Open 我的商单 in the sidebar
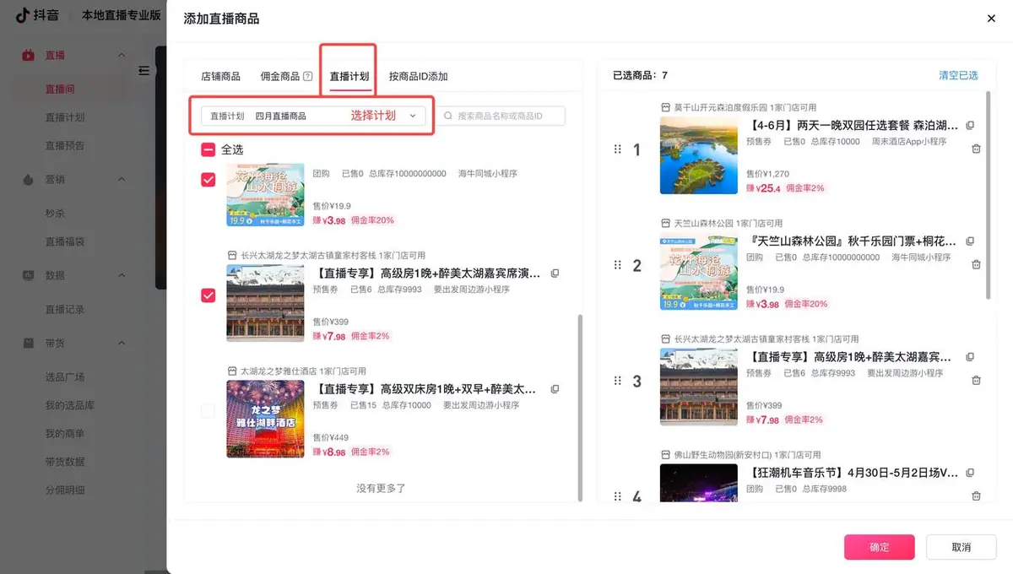This screenshot has width=1013, height=574. tap(65, 434)
